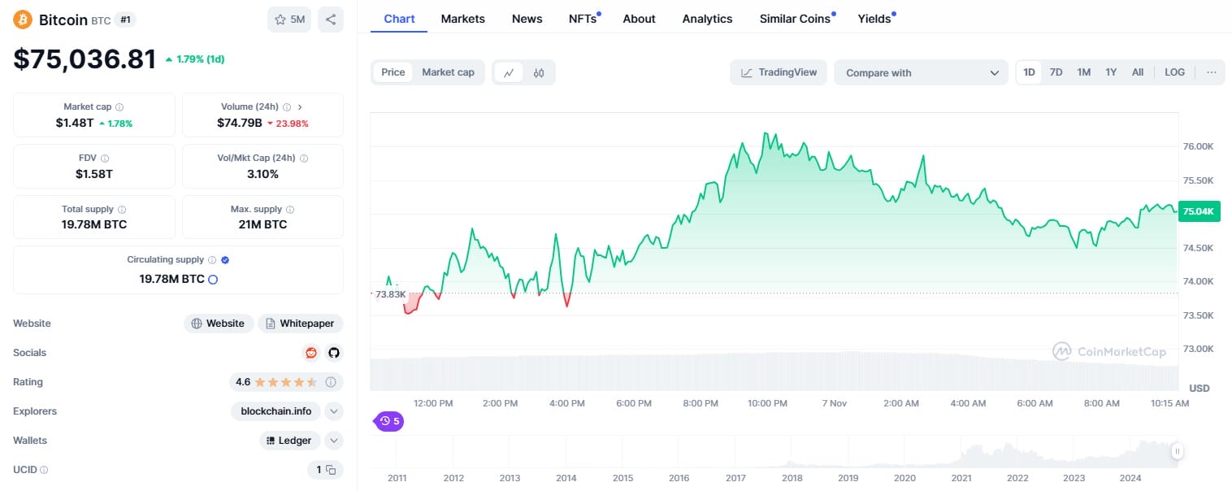Open the Compare with dropdown

point(922,72)
